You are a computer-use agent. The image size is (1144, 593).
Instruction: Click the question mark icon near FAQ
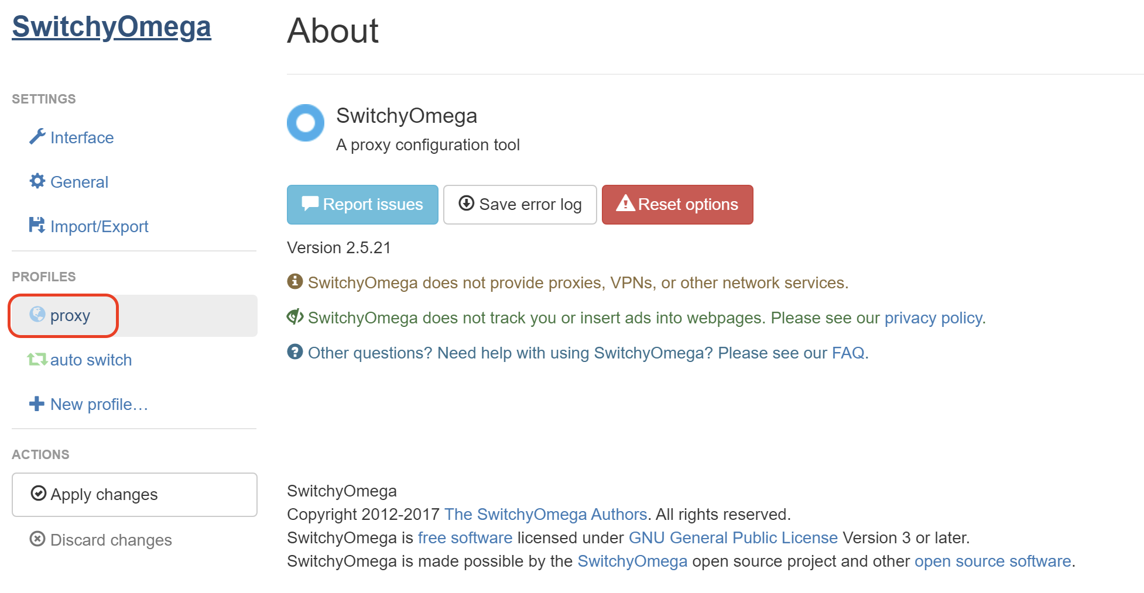point(295,352)
